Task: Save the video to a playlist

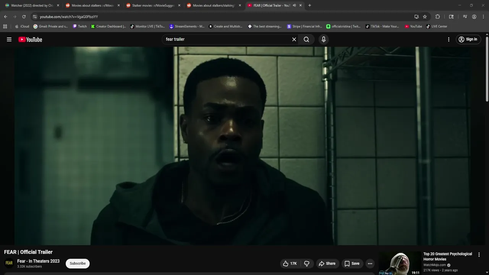Action: tap(352, 264)
